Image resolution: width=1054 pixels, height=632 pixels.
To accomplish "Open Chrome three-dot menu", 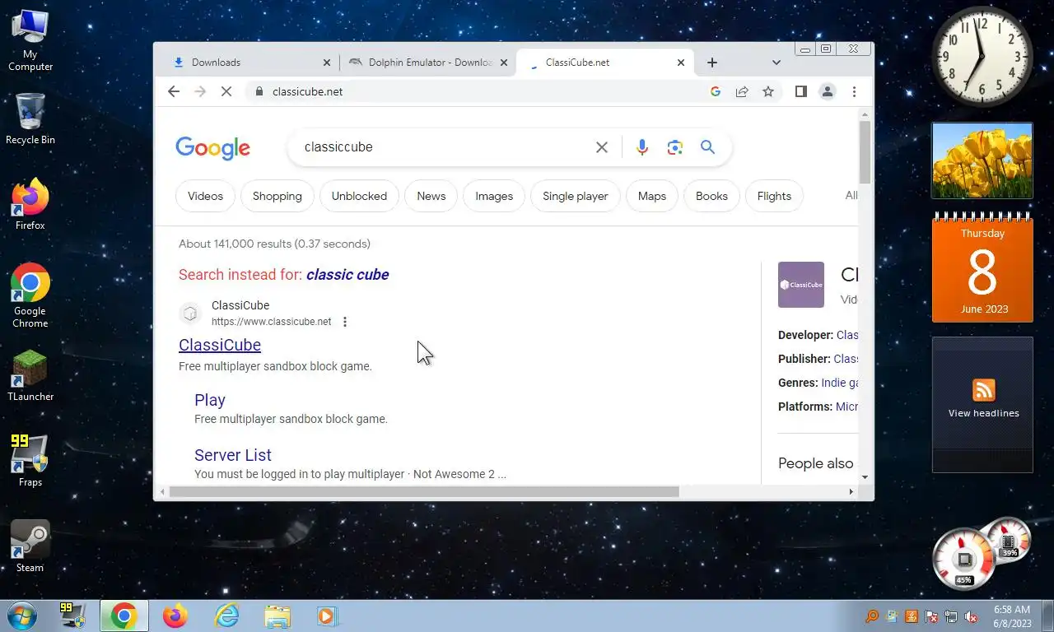I will tap(854, 91).
